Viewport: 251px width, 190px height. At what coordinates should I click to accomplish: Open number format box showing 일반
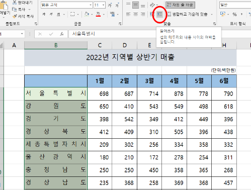235,5
